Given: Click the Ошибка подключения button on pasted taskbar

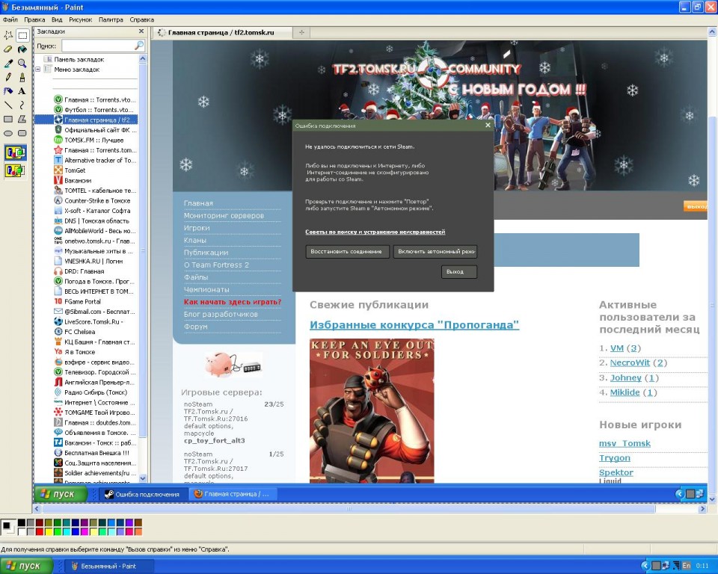Looking at the screenshot, I should (143, 494).
